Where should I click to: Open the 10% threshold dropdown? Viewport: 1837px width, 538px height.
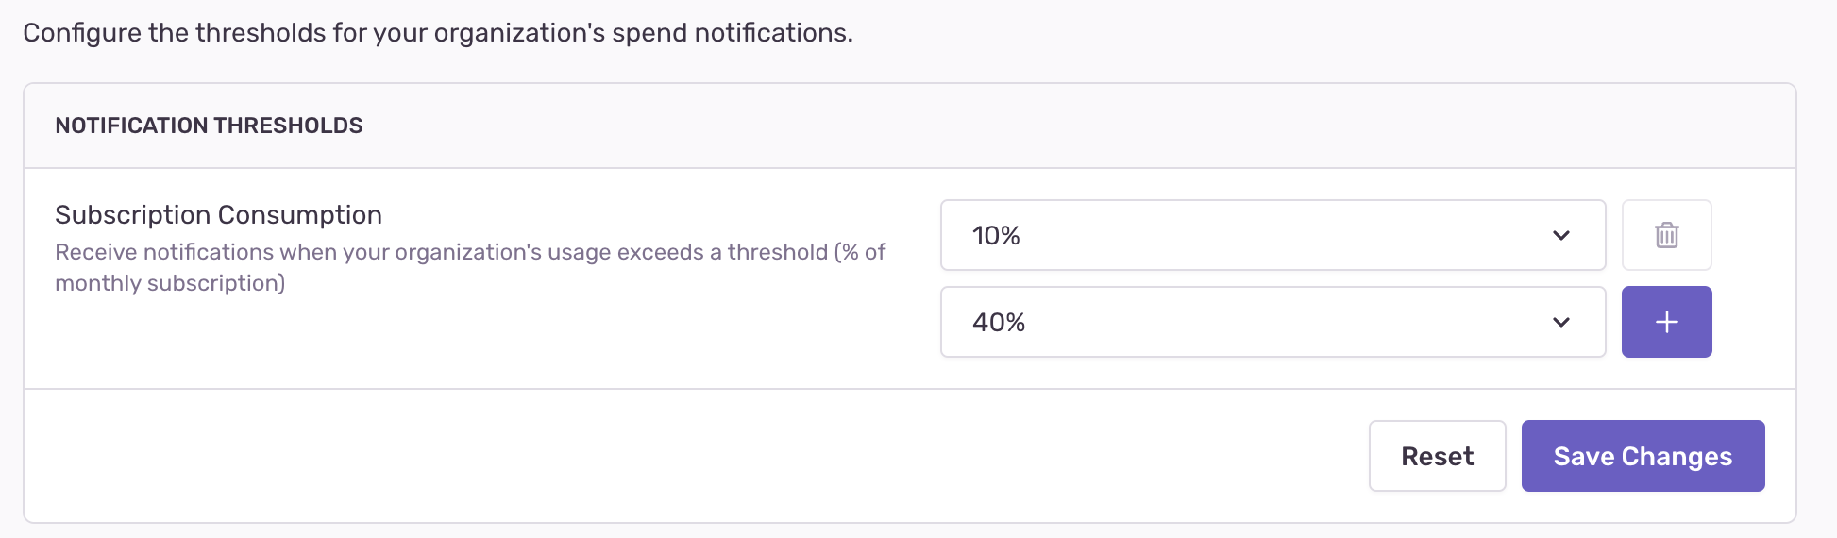[x=1272, y=235]
